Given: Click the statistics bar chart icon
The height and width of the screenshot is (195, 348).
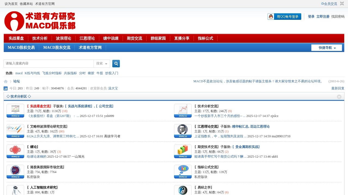Looking at the screenshot, I should [6, 88].
